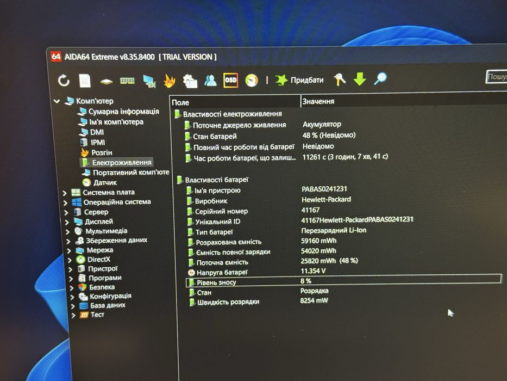Click the gauge sensor panel icon
507x381 pixels.
point(252,81)
